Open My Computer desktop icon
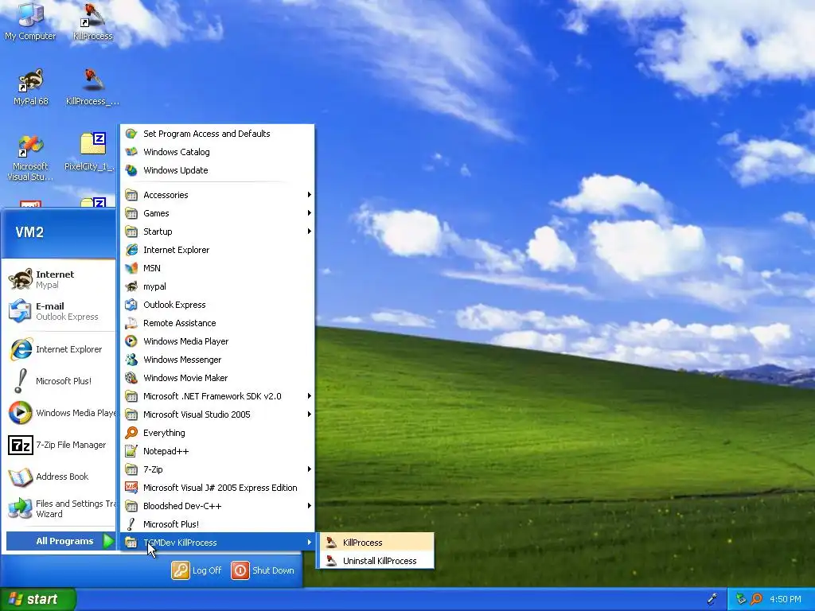 tap(30, 21)
